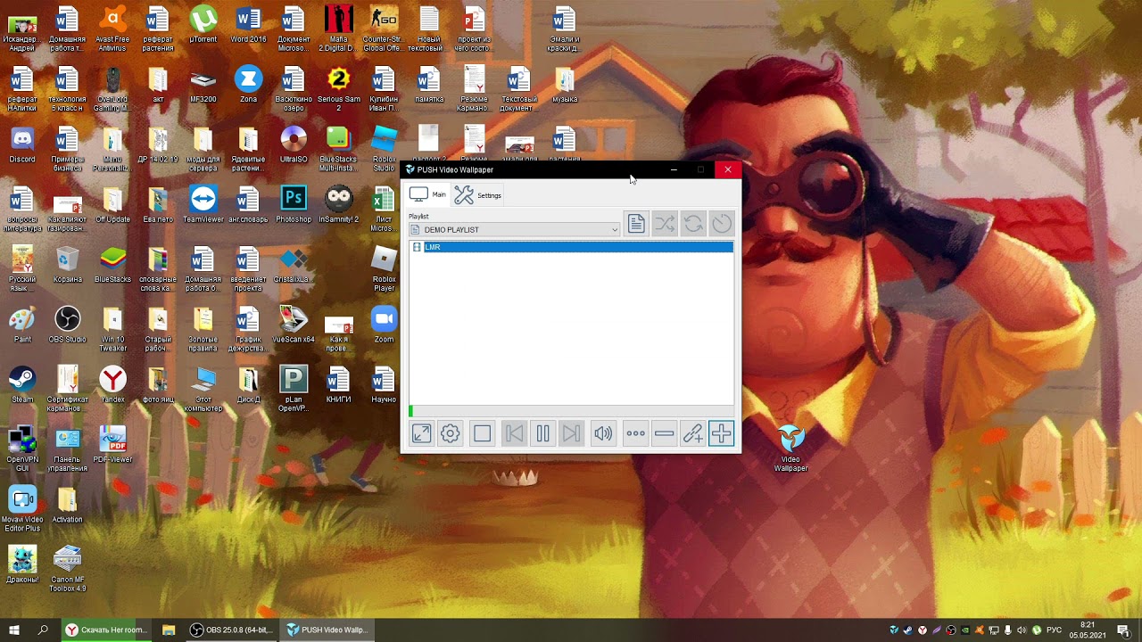Viewport: 1142px width, 642px height.
Task: Switch to Yandex browser taskbar window
Action: [x=107, y=630]
